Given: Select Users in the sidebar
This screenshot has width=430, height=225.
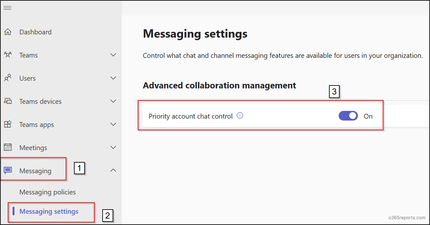Looking at the screenshot, I should point(28,78).
